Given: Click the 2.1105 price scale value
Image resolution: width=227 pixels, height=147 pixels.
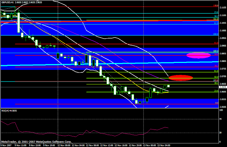Looking at the screenshot, I should click(x=223, y=15).
